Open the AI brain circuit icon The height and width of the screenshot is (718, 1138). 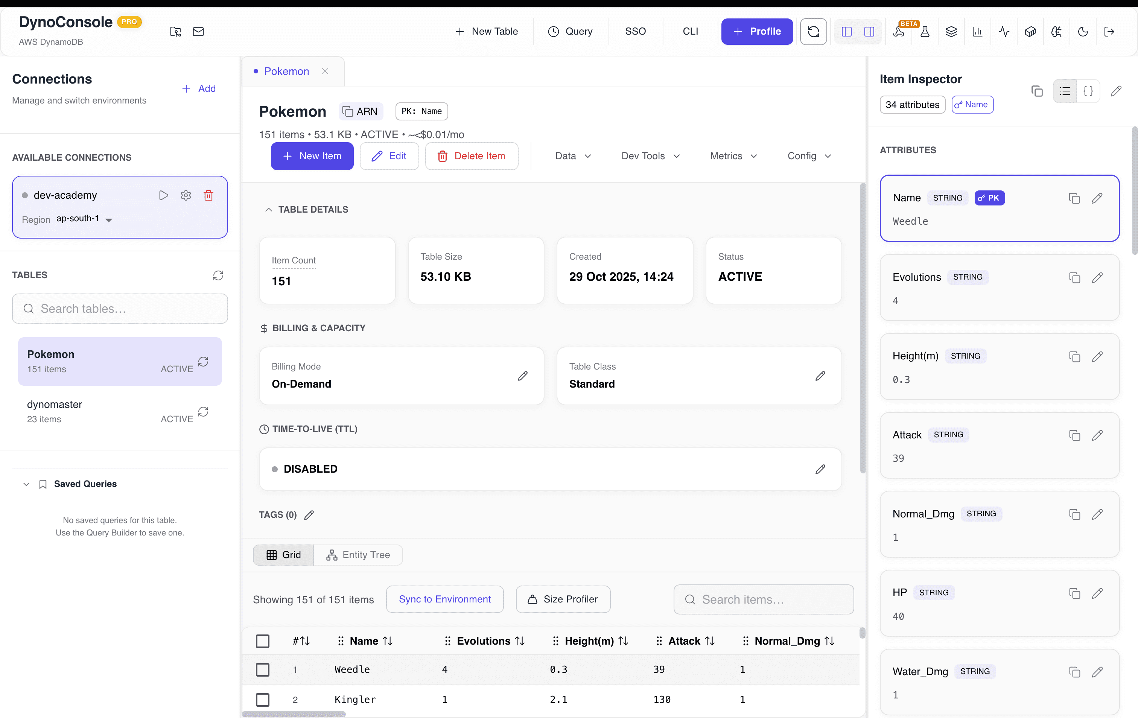(1056, 32)
